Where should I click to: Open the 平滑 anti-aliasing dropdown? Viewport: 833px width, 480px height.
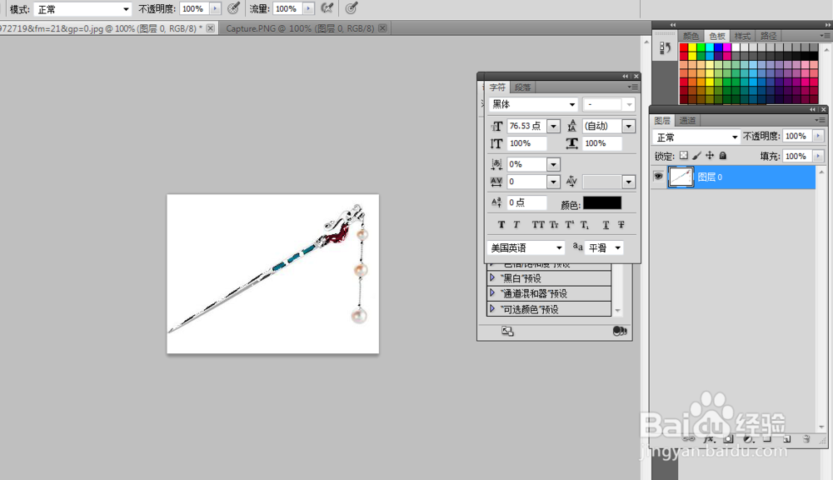(603, 247)
